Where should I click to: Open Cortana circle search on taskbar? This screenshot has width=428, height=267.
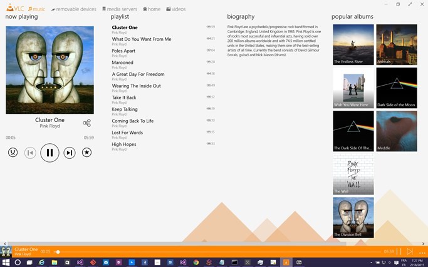click(x=18, y=263)
